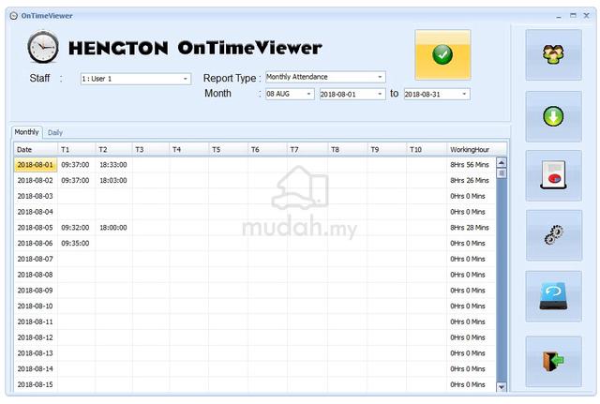Switch to the Monthly tab
Viewport: 600px width, 404px height.
[x=26, y=132]
